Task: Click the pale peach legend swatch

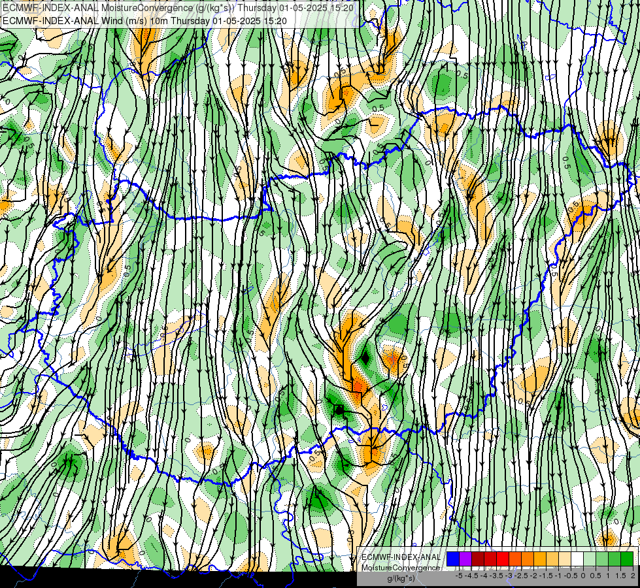Action: coord(564,559)
